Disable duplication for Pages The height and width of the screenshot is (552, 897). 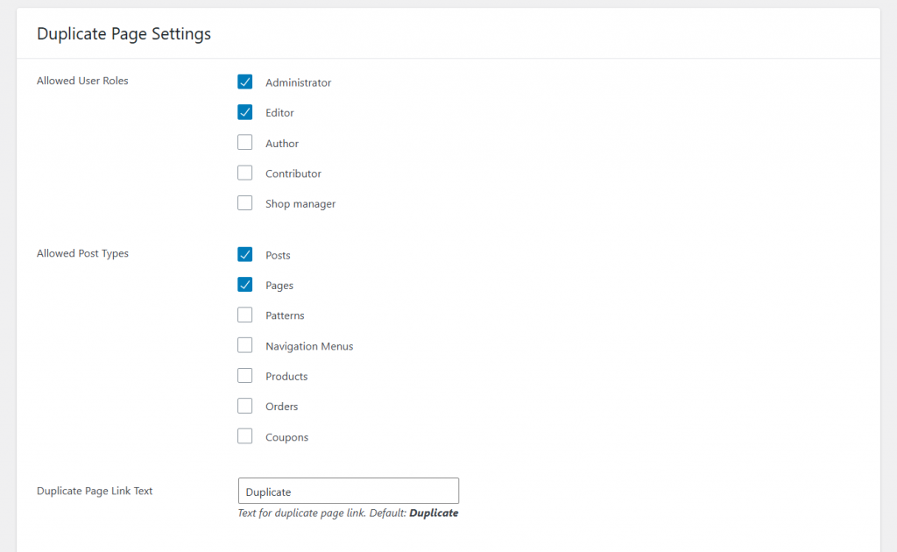pyautogui.click(x=244, y=285)
